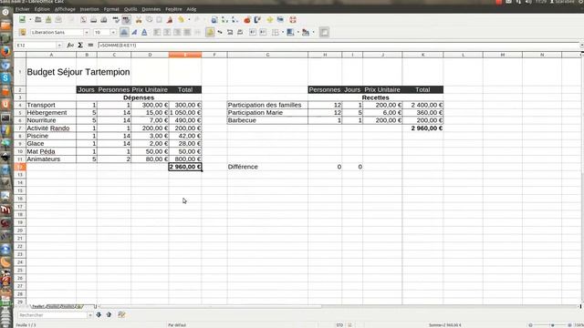Toggle sheet grid lines

[324, 33]
